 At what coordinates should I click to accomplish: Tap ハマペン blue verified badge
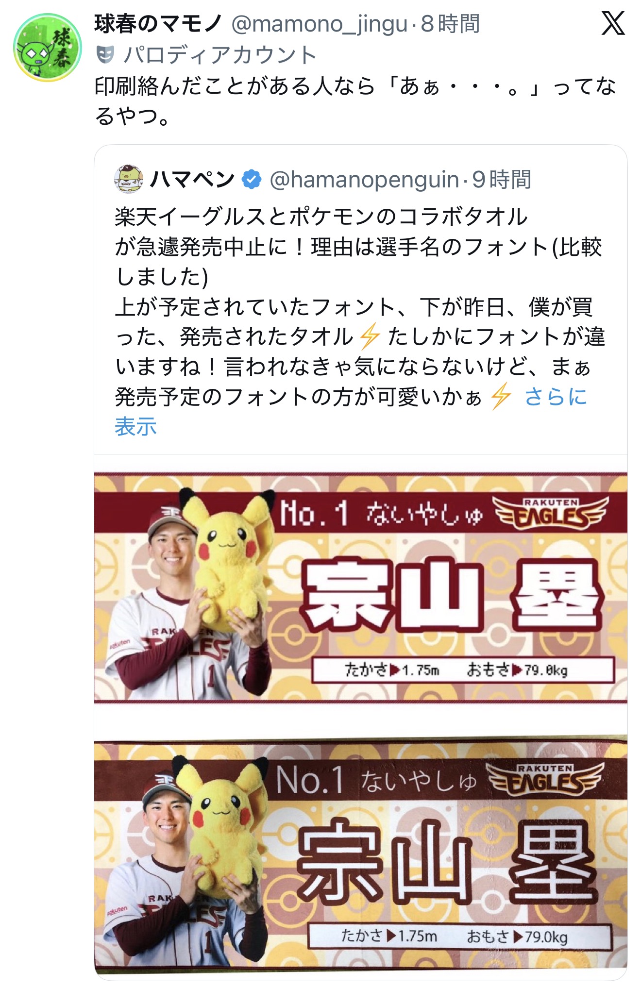pyautogui.click(x=251, y=180)
